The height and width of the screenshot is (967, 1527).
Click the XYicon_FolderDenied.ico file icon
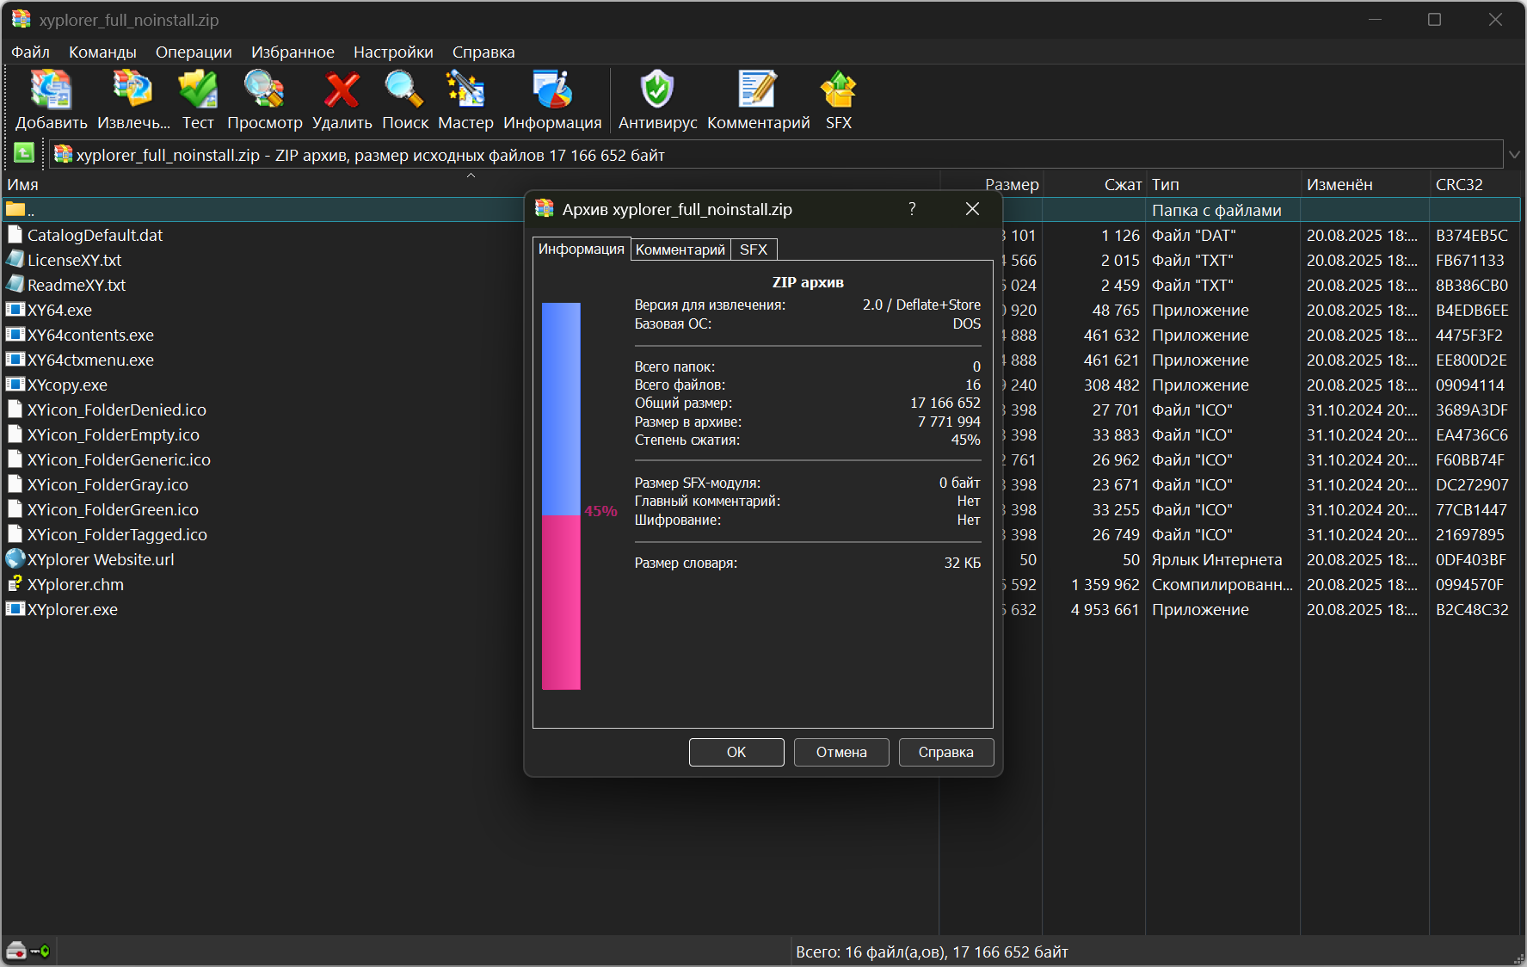click(x=15, y=409)
